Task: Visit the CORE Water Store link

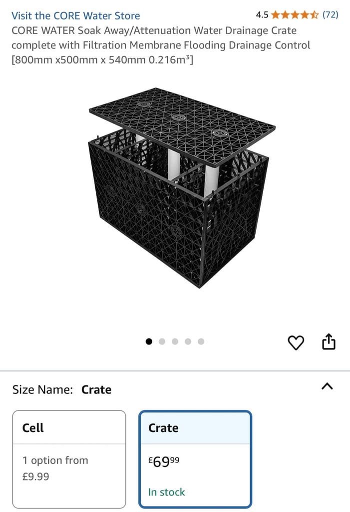Action: tap(76, 15)
